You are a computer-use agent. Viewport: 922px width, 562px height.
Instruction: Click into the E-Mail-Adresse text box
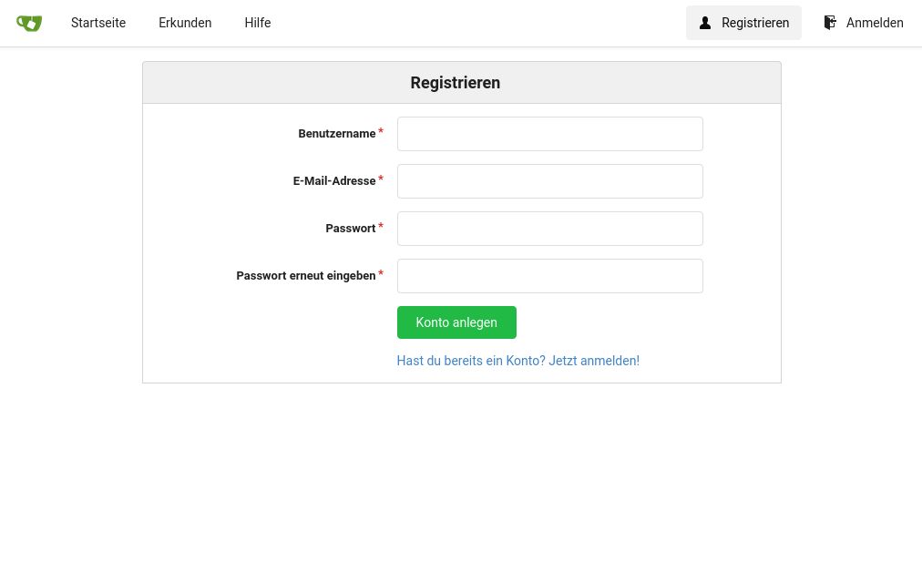549,181
